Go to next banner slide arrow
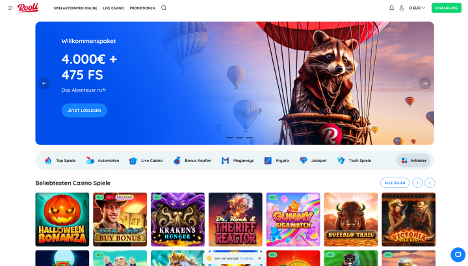 [425, 83]
